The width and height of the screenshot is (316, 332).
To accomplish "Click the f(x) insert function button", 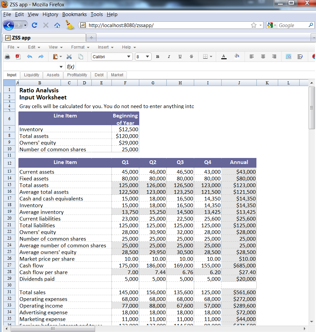I will (70, 67).
